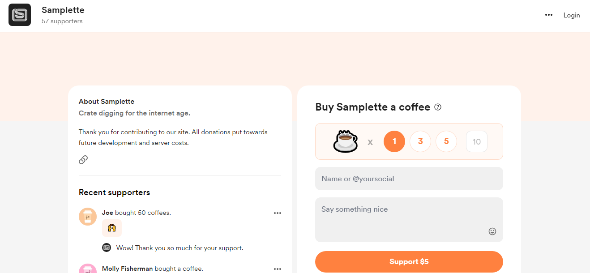Select 1 coffee quantity
Viewport: 590px width, 273px height.
394,141
